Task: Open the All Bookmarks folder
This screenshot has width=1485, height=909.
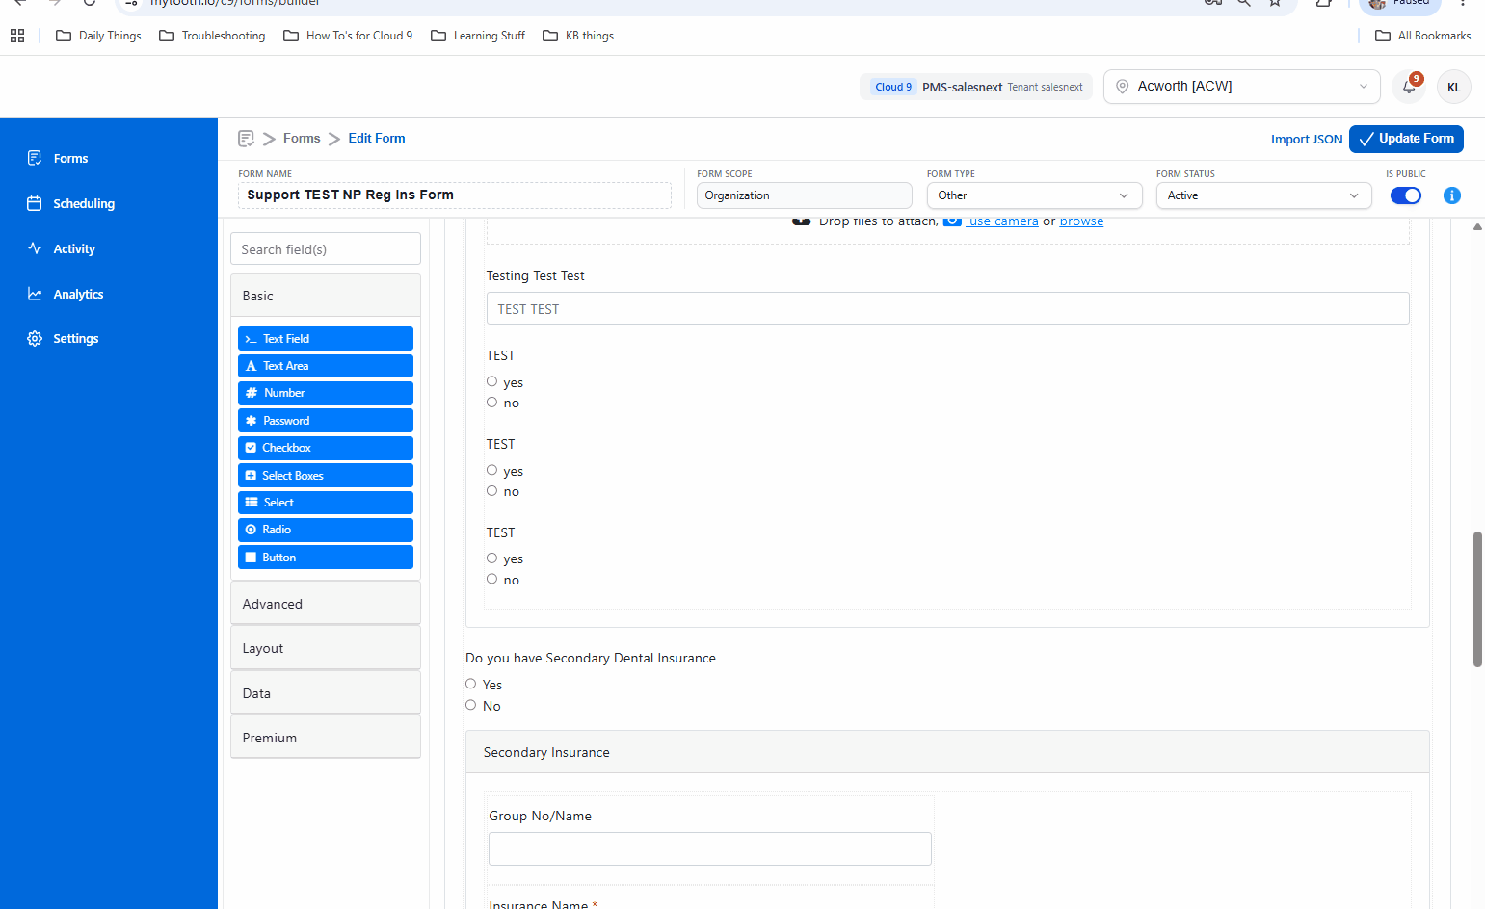Action: 1423,36
